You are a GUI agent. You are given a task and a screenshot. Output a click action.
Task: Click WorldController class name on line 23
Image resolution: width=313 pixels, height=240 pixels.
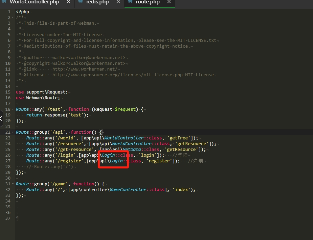point(124,138)
